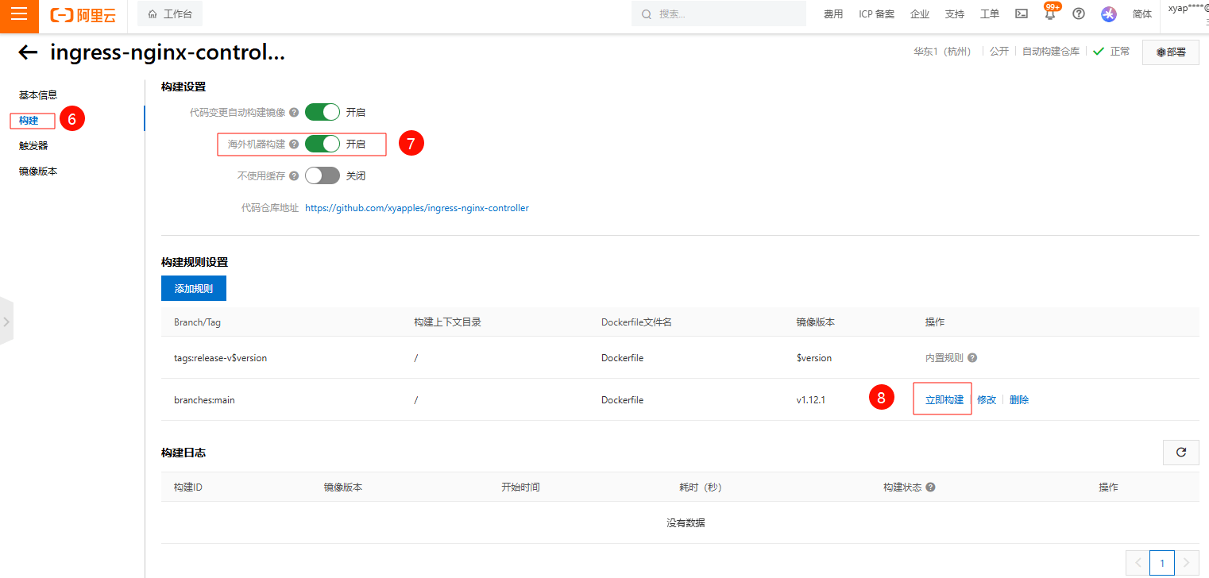This screenshot has width=1209, height=578.
Task: Click help icon next to 构建状态 column
Action: point(930,487)
